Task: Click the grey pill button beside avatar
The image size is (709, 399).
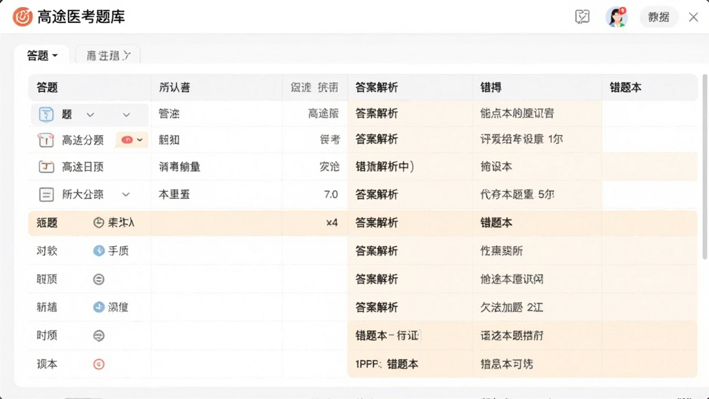Action: [659, 17]
